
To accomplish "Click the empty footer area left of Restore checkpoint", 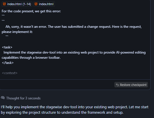I will tap(57, 84).
